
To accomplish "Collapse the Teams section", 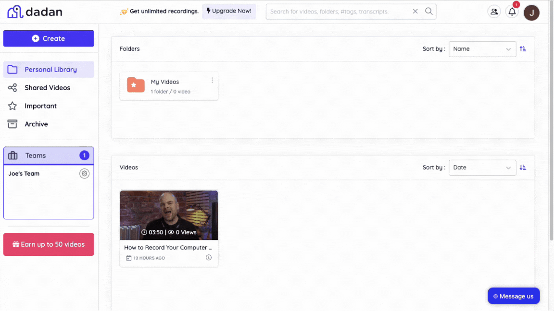I will click(x=49, y=155).
